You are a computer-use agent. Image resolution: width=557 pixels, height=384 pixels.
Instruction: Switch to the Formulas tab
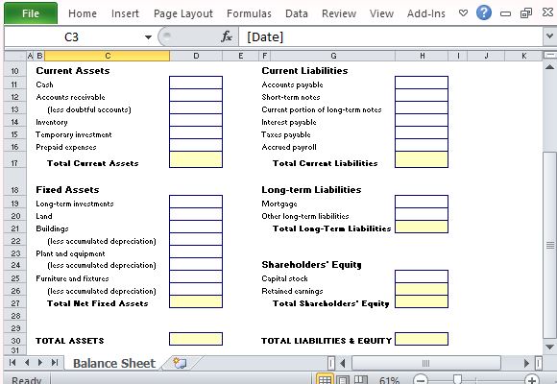[x=249, y=13]
